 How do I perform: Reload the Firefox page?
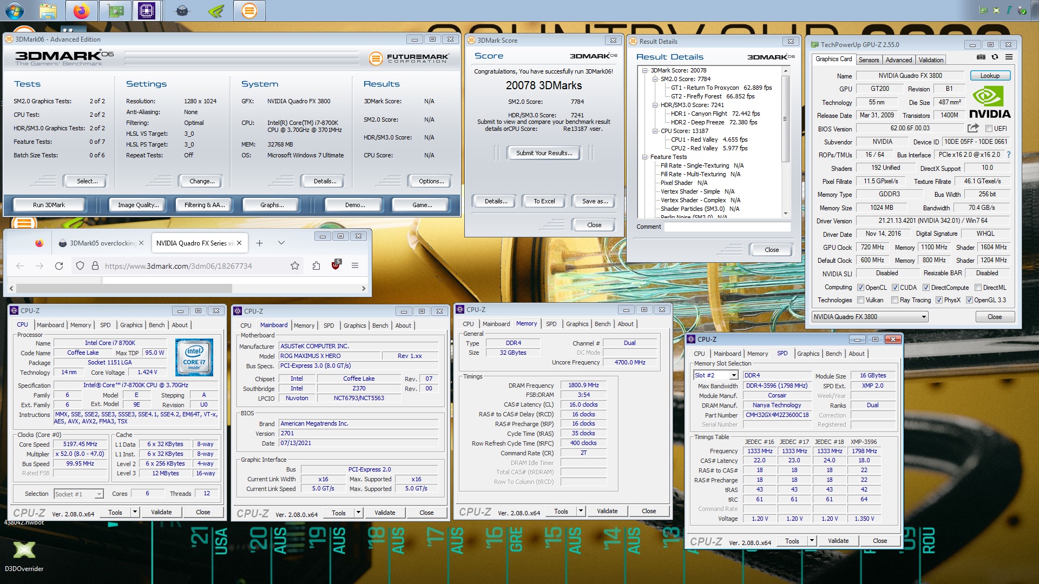tap(59, 266)
